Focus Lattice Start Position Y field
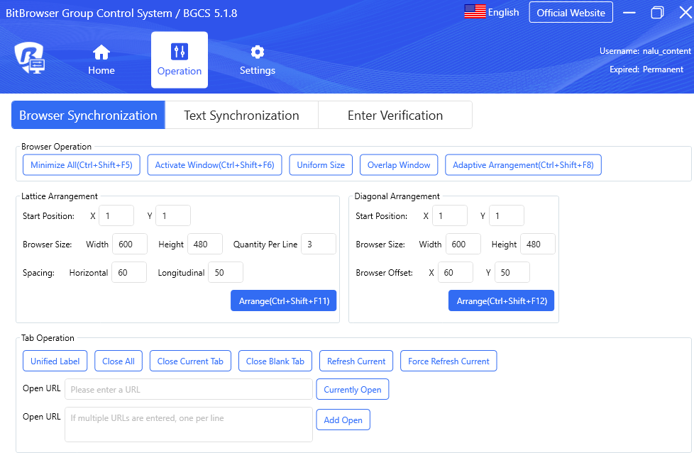 point(173,215)
